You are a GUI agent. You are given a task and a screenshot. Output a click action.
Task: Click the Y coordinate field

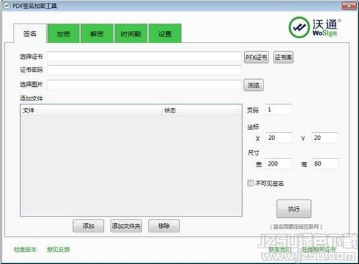coord(325,138)
